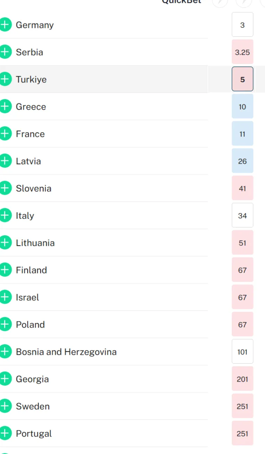
Task: Click the green plus next to Slovenia
Action: (6, 188)
